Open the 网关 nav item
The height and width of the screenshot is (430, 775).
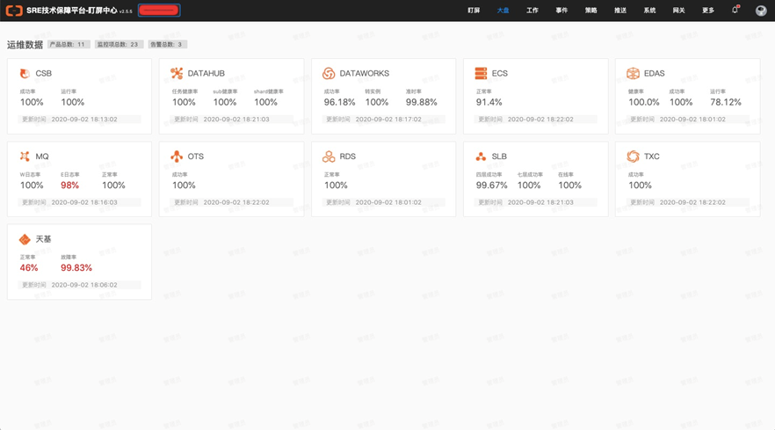point(678,11)
